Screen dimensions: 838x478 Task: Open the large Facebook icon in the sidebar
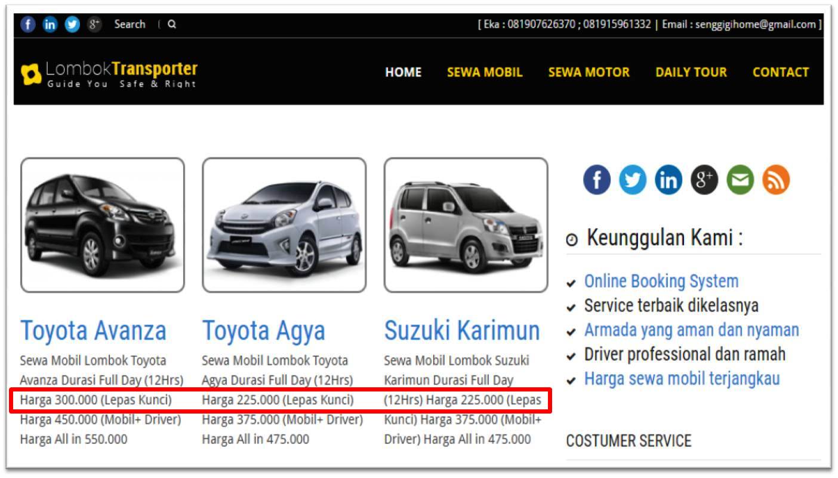point(597,179)
